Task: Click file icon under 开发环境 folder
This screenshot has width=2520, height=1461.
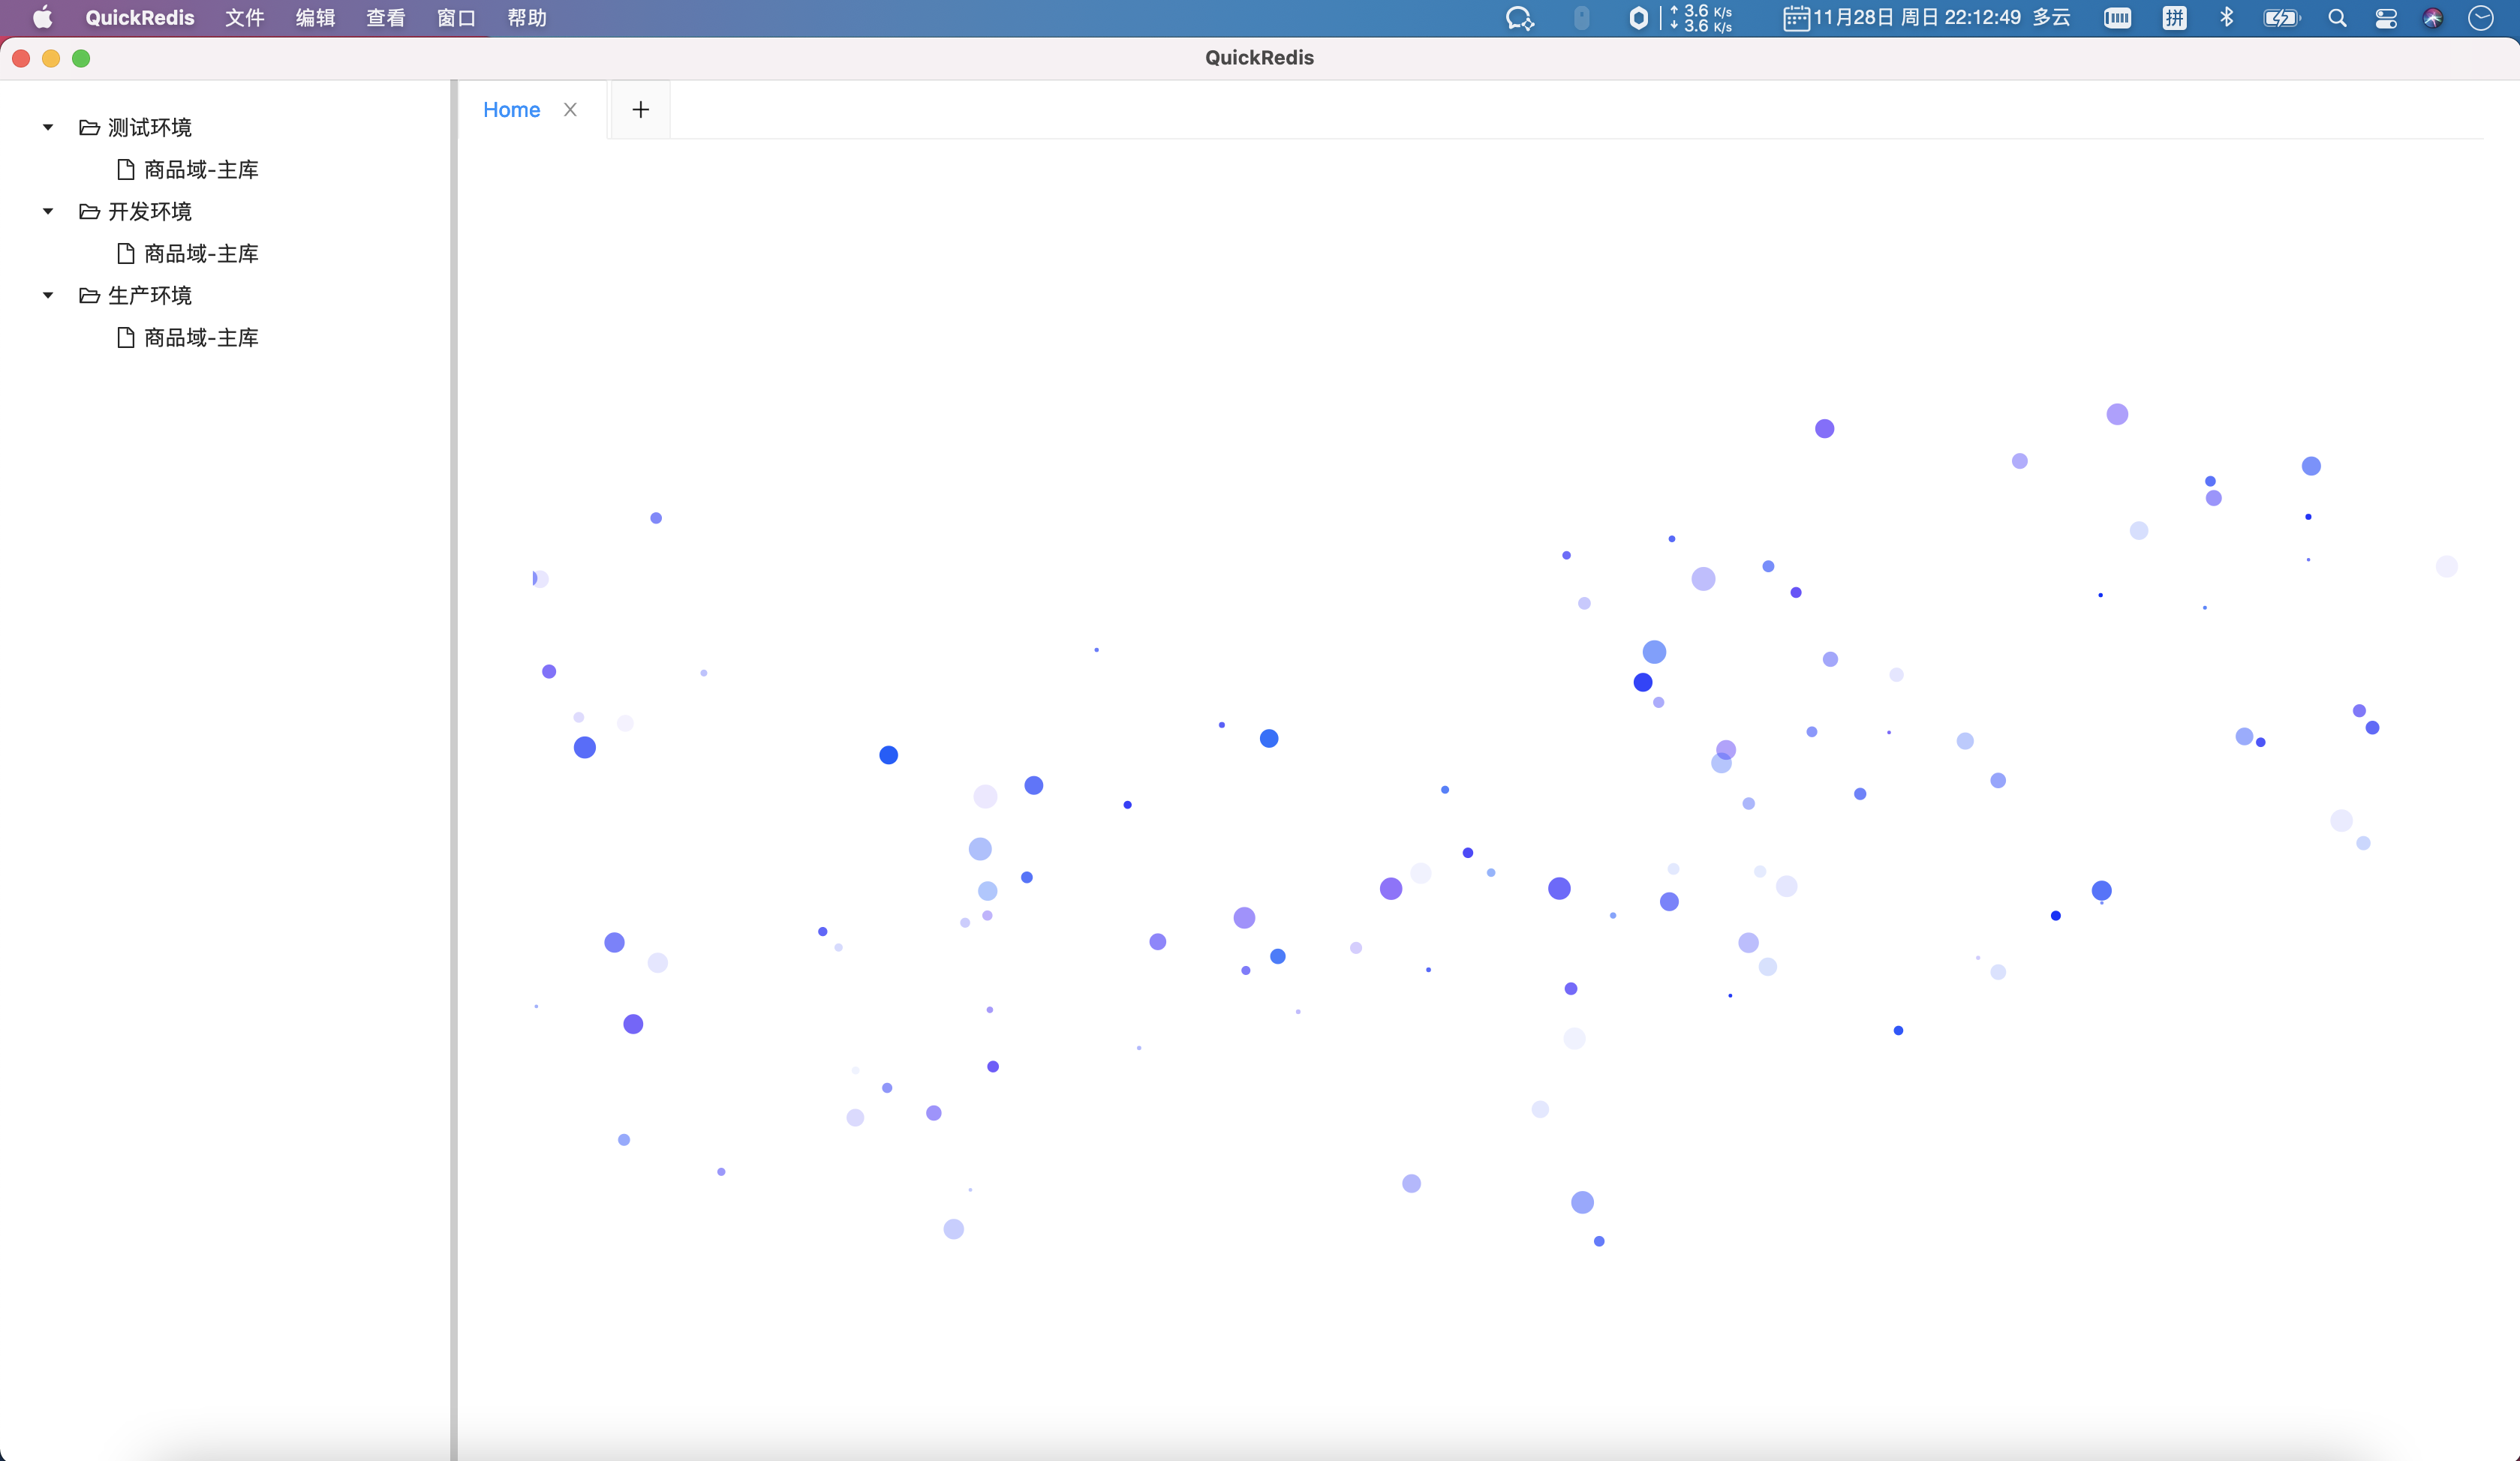Action: [126, 253]
